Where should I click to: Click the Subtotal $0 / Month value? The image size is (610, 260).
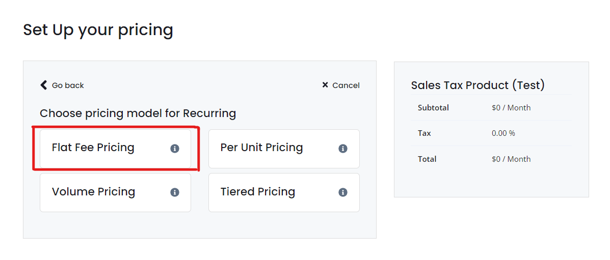[x=511, y=108]
